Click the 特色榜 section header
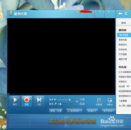This screenshot has height=130, width=131. [122, 67]
